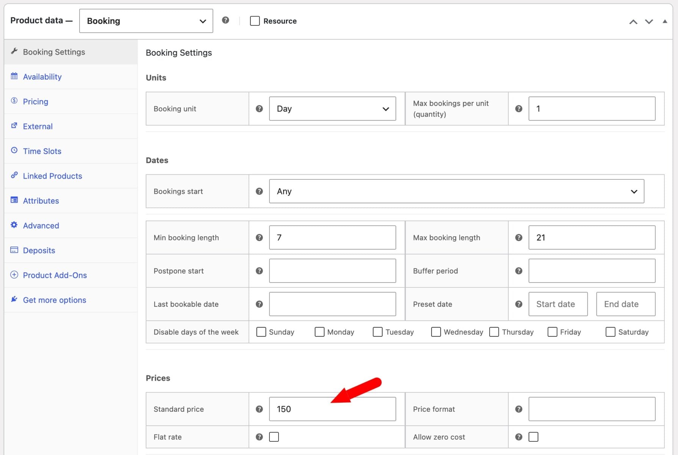Disable bookings on Sunday

tap(261, 332)
